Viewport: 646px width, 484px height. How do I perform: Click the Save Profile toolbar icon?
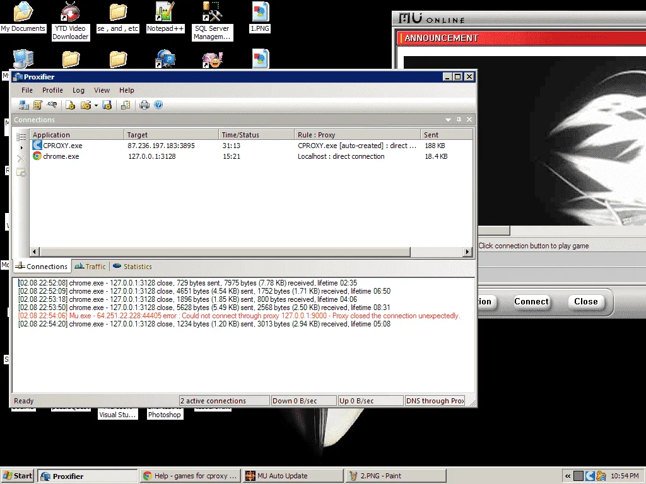(x=107, y=105)
